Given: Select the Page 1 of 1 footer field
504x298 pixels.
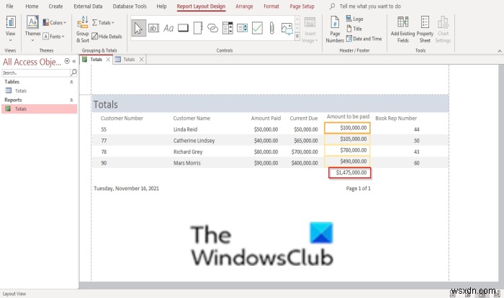Looking at the screenshot, I should pyautogui.click(x=358, y=188).
